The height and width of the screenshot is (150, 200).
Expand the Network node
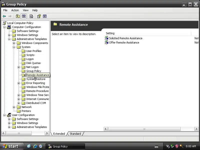point(14,107)
